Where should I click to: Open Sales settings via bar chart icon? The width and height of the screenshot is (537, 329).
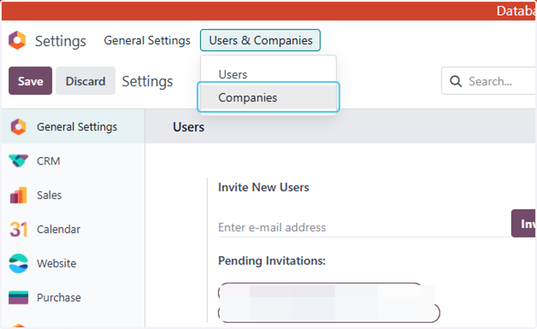(18, 195)
